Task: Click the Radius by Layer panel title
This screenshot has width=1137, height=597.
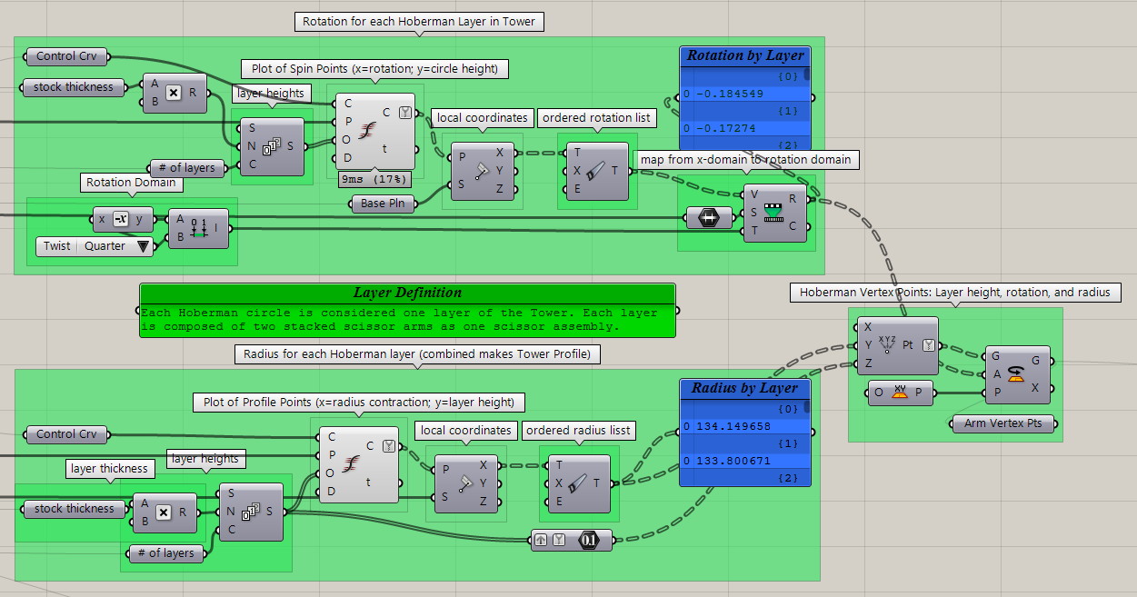Action: pos(745,389)
